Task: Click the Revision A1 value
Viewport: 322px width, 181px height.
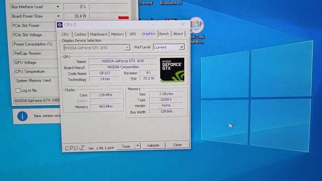Action: (x=148, y=72)
